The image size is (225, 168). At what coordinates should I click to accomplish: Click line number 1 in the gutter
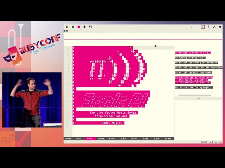click(69, 48)
